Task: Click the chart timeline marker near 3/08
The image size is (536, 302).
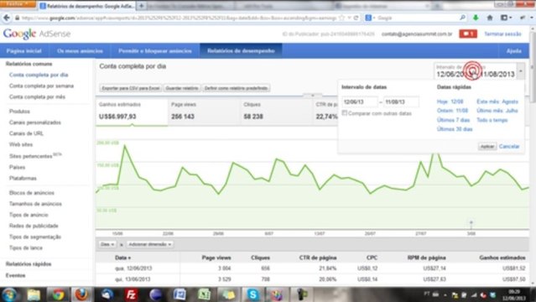Action: click(471, 223)
